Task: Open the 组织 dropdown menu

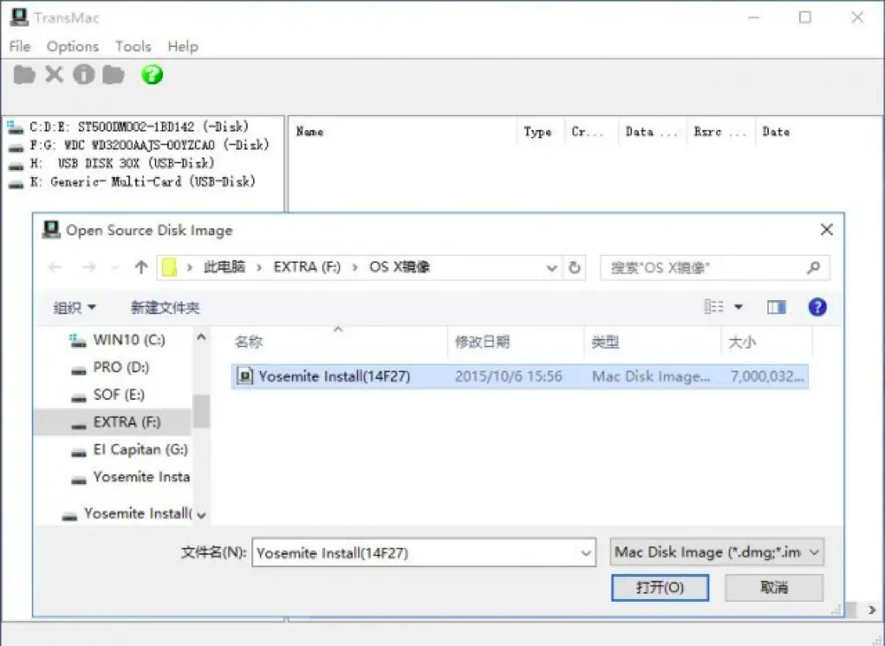Action: (x=74, y=307)
